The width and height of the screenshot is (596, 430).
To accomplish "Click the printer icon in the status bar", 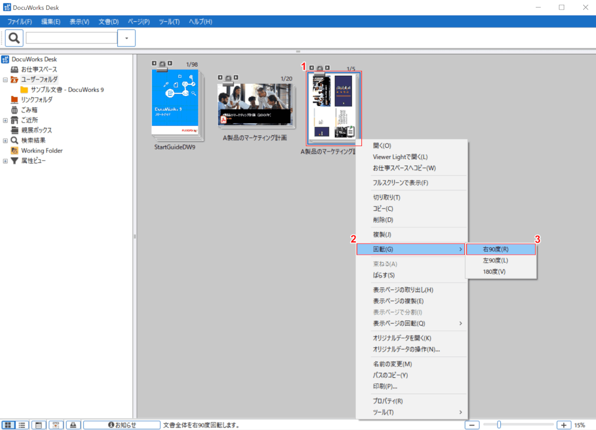I will pos(74,425).
